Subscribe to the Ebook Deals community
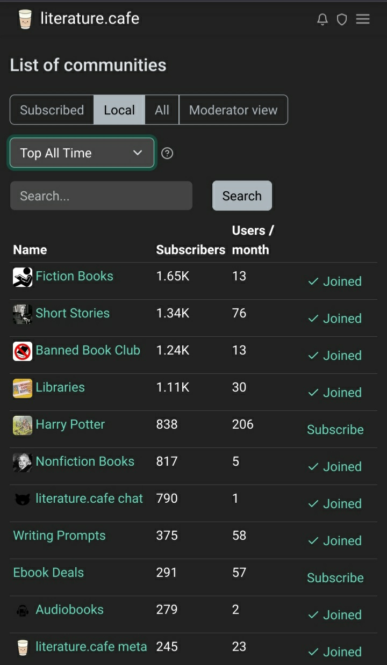Viewport: 387px width, 665px height. click(335, 578)
